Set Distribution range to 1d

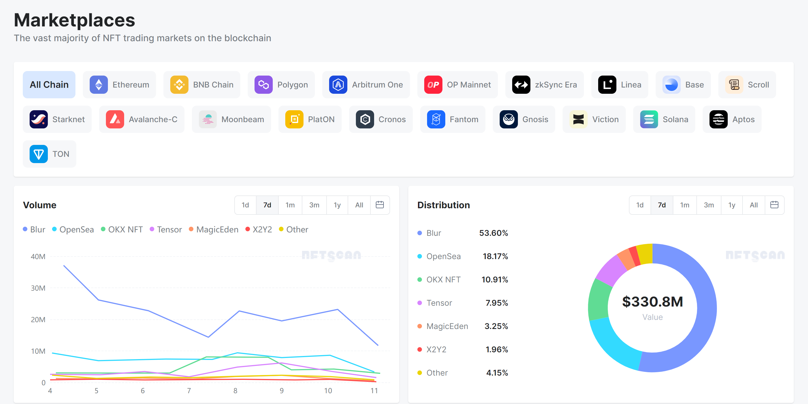[640, 205]
